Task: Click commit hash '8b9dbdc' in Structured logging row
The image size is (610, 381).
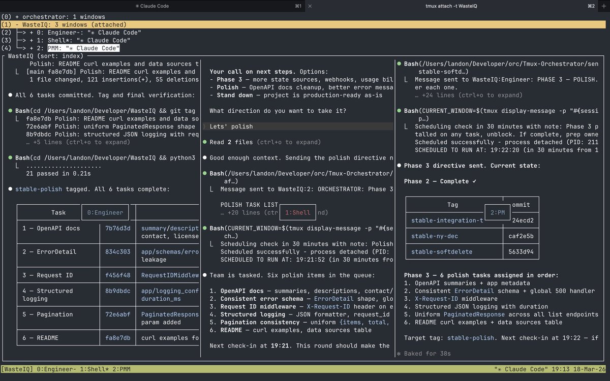Action: tap(117, 291)
